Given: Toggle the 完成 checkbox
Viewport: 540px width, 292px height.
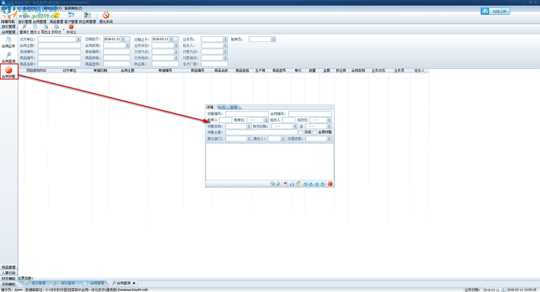Looking at the screenshot, I should click(x=301, y=132).
